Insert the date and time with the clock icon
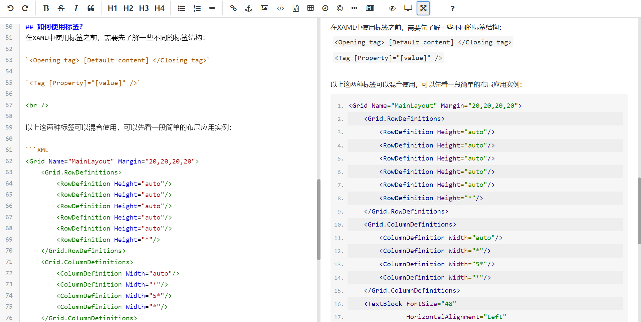This screenshot has height=322, width=641. 325,8
